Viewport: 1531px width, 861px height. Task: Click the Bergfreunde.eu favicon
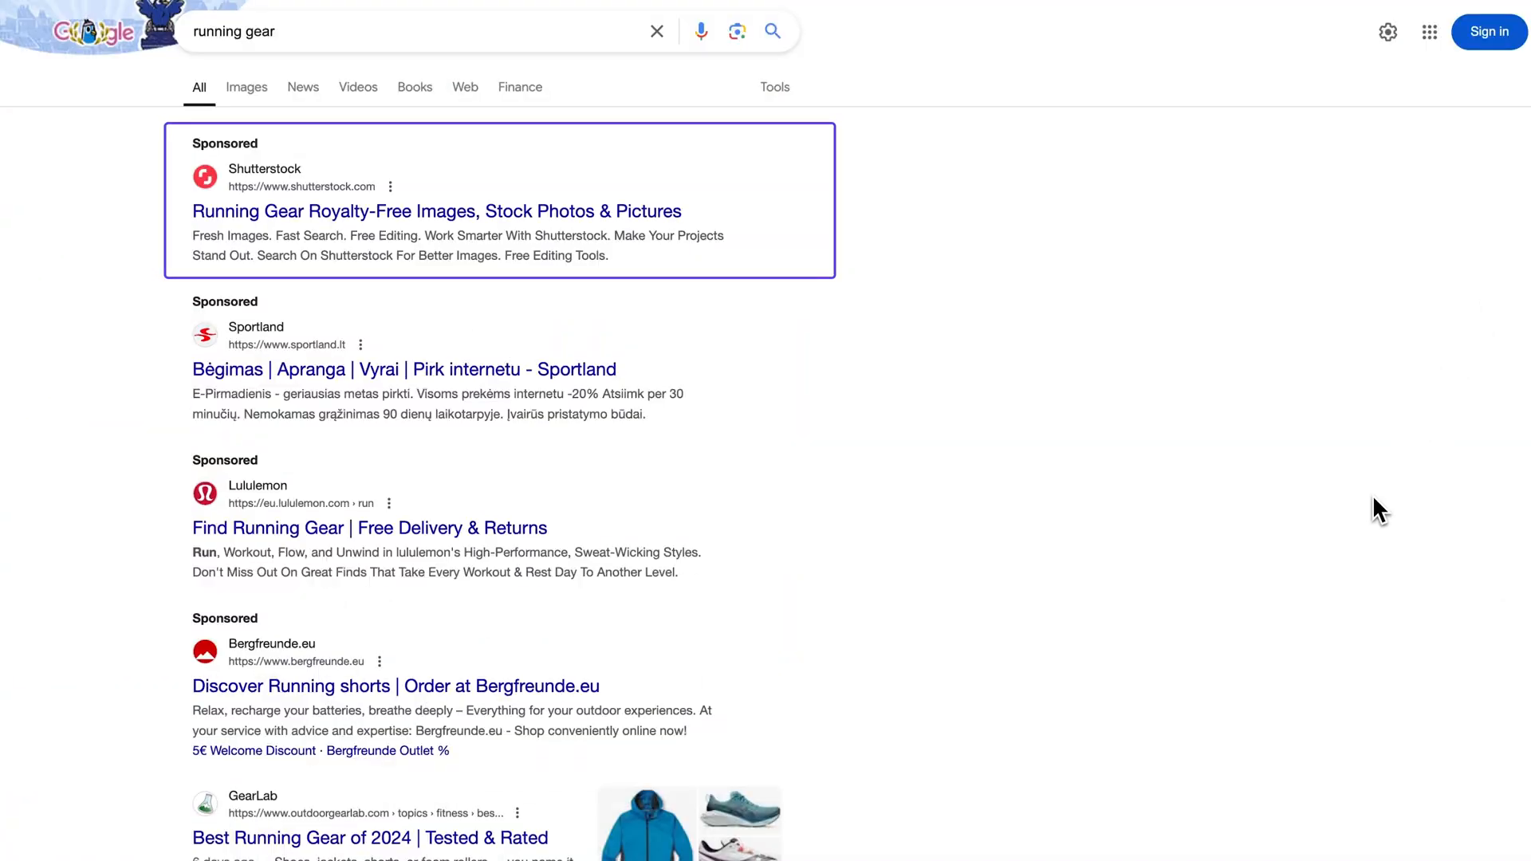point(205,651)
